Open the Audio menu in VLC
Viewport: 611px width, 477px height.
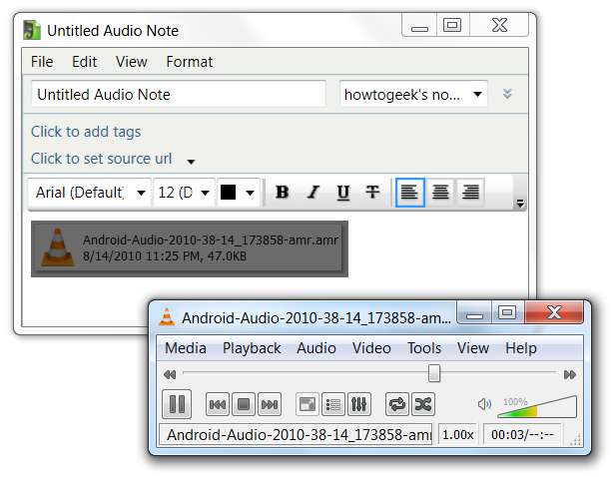[x=316, y=348]
